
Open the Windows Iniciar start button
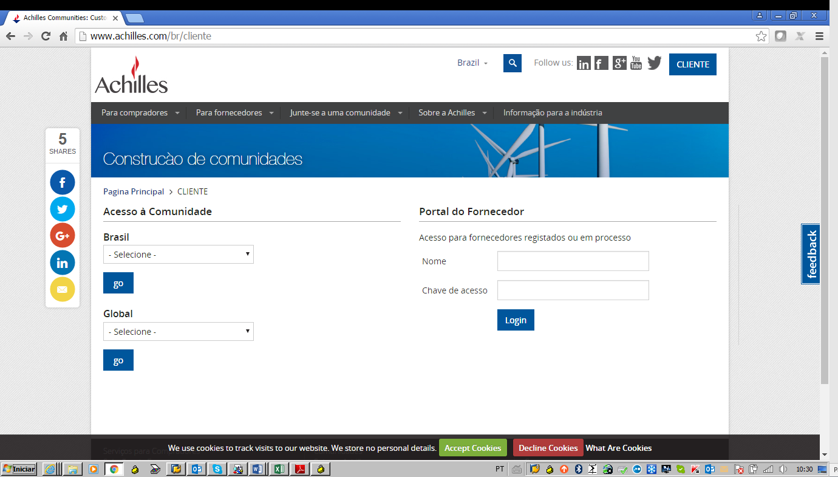tap(19, 469)
